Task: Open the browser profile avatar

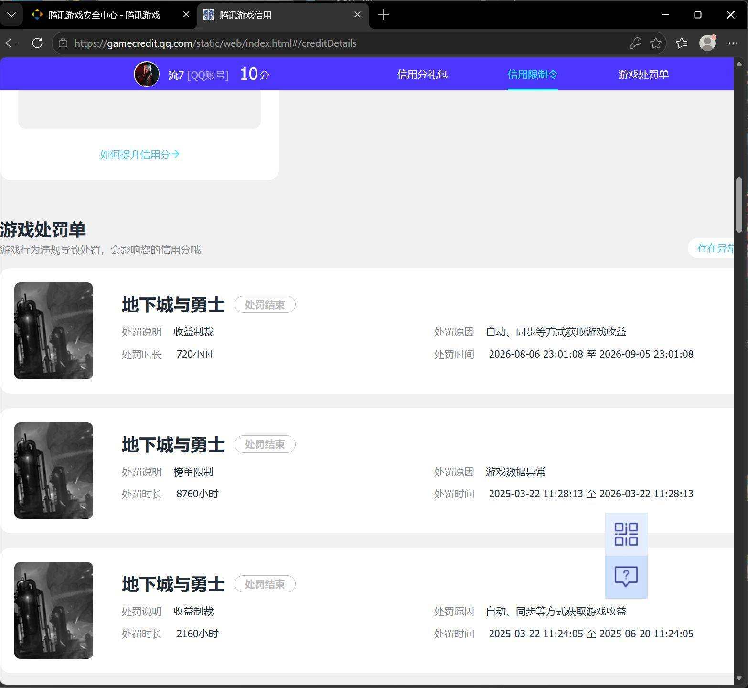Action: coord(707,43)
